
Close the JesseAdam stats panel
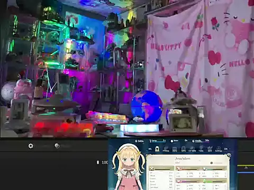229,155
